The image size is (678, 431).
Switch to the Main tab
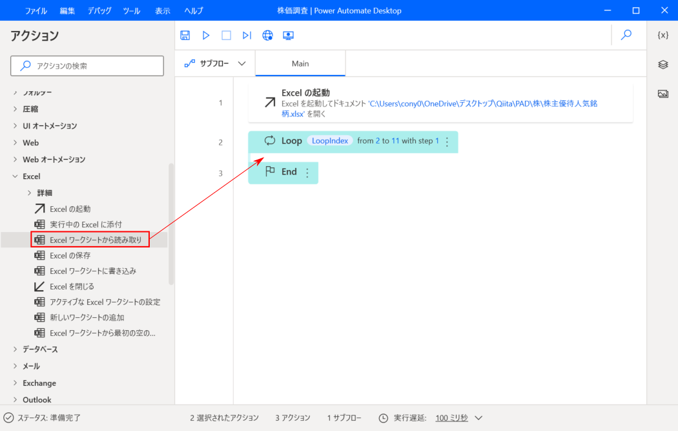(x=300, y=63)
